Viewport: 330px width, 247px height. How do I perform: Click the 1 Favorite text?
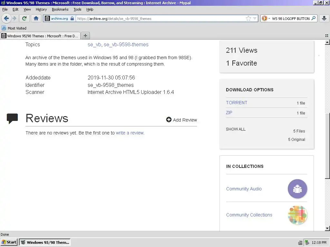click(241, 63)
